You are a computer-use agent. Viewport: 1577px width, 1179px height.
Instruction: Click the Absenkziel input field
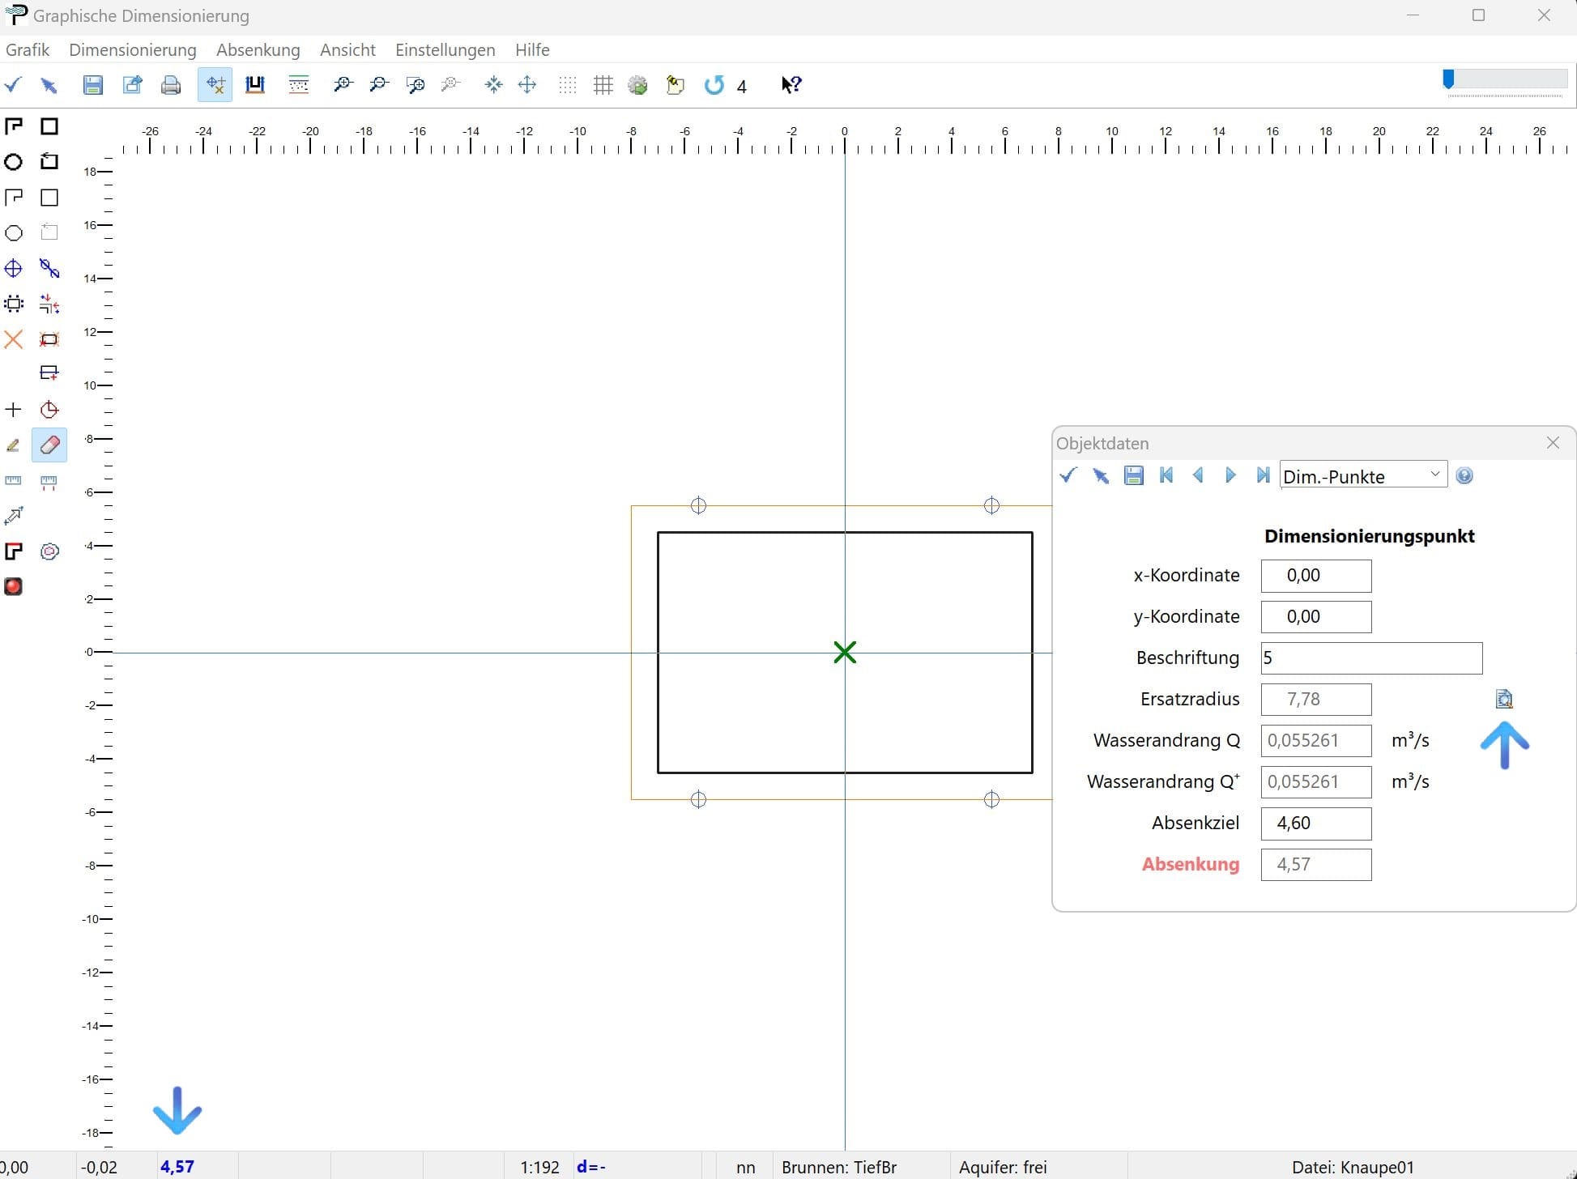1315,824
